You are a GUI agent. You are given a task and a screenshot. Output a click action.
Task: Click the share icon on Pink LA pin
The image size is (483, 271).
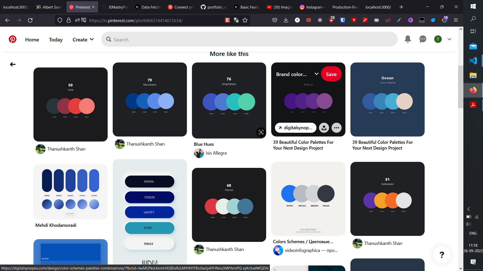[x=324, y=128]
